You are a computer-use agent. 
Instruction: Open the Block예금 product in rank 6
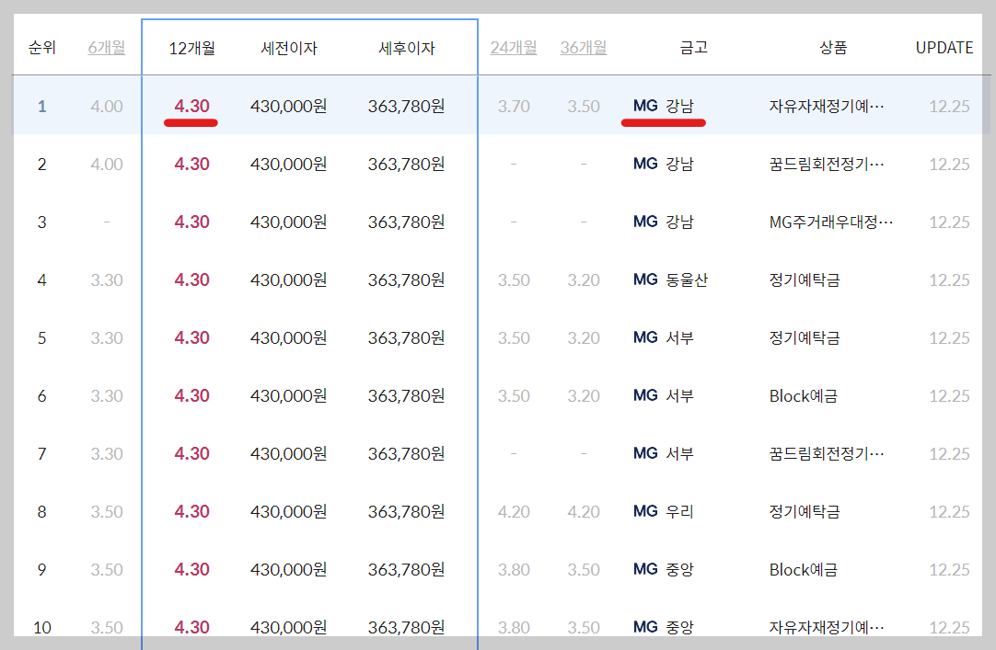[x=805, y=395]
